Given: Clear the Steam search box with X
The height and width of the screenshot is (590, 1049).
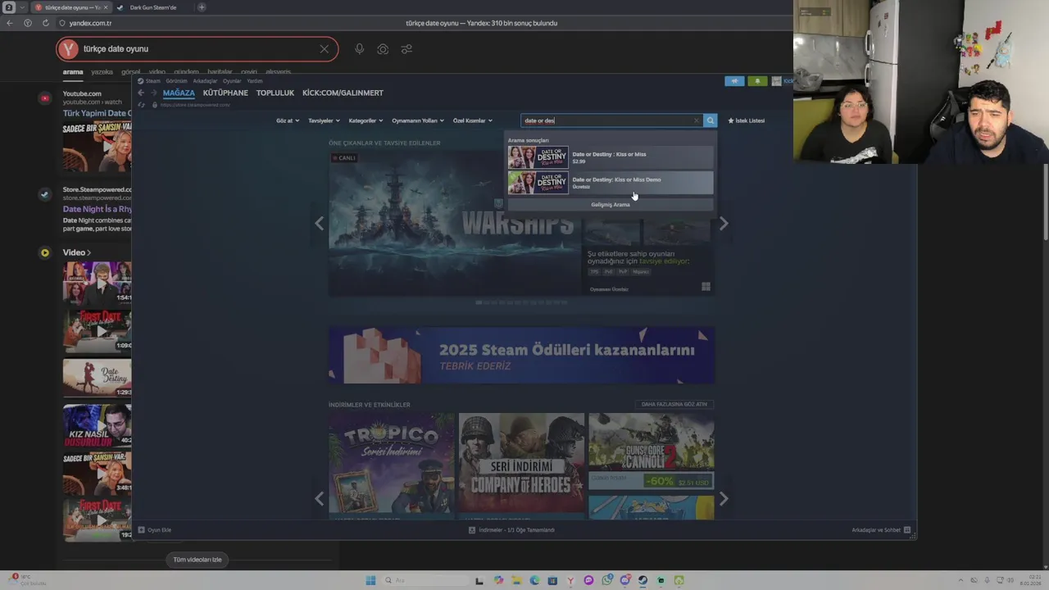Looking at the screenshot, I should (x=697, y=120).
